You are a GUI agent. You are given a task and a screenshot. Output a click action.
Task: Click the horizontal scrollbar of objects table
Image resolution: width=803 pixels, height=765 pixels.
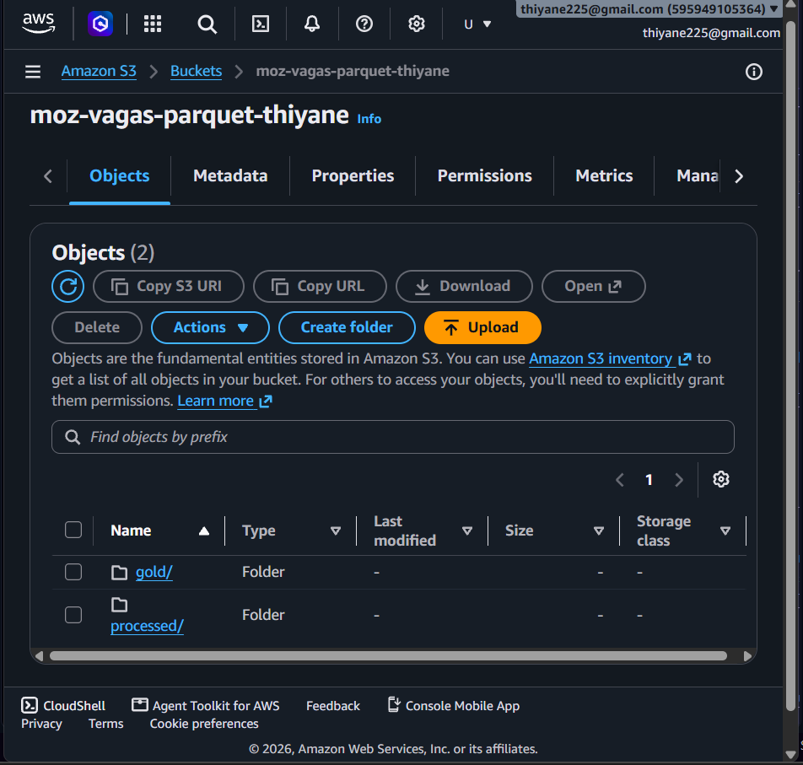coord(388,656)
